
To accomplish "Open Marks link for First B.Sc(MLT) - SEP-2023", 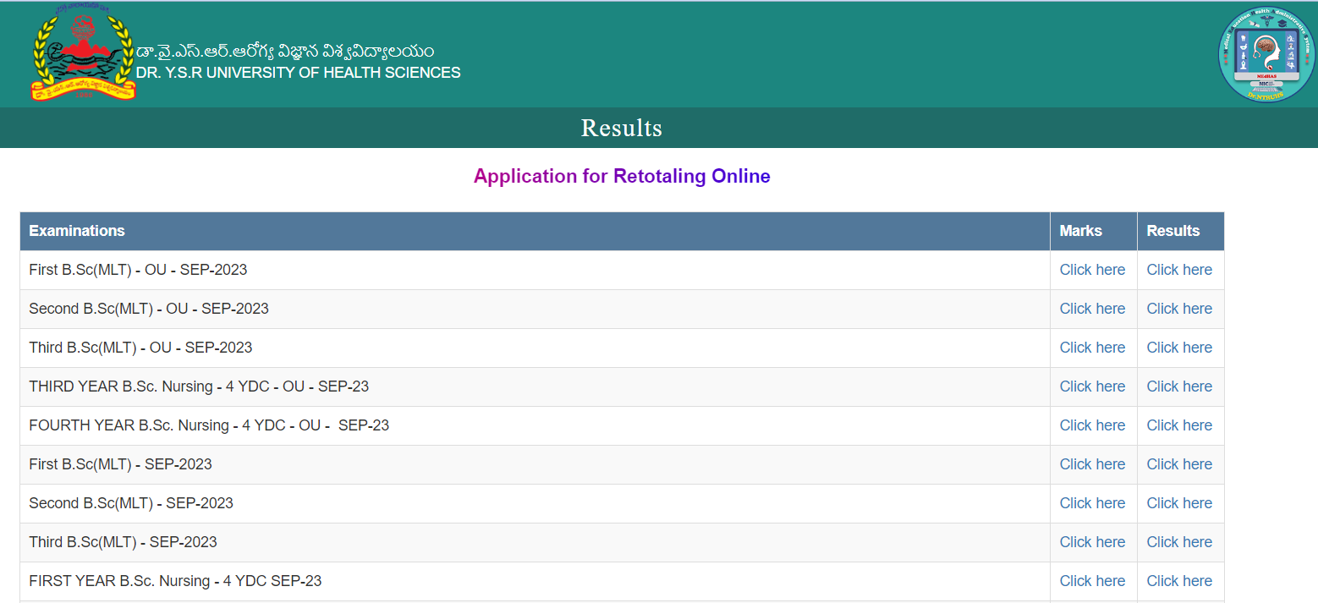I will (1092, 464).
